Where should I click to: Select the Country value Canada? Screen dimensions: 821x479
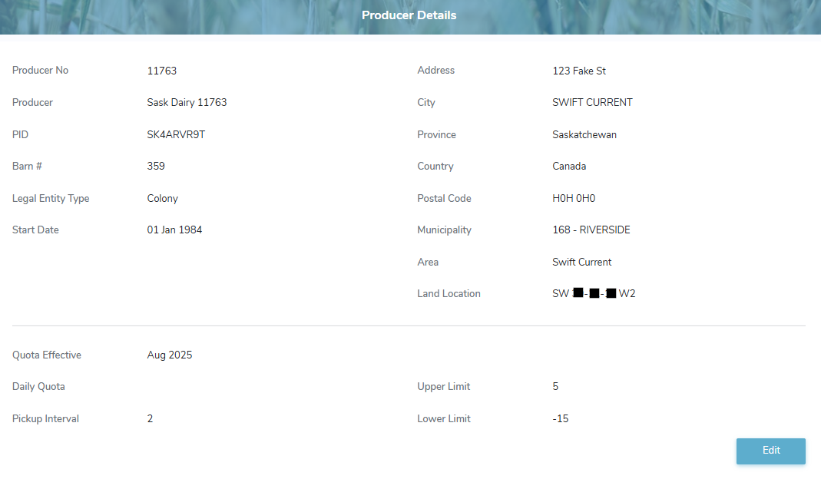(x=569, y=166)
